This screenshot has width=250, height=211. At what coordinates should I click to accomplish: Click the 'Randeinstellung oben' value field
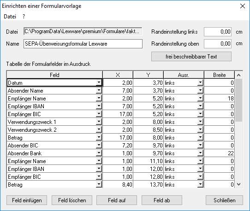218,44
